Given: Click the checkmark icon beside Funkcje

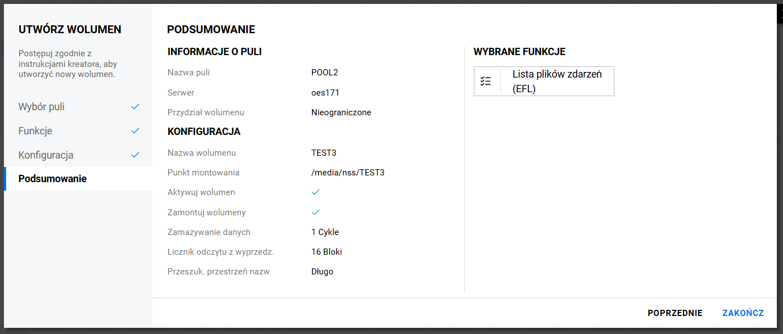Looking at the screenshot, I should (135, 130).
